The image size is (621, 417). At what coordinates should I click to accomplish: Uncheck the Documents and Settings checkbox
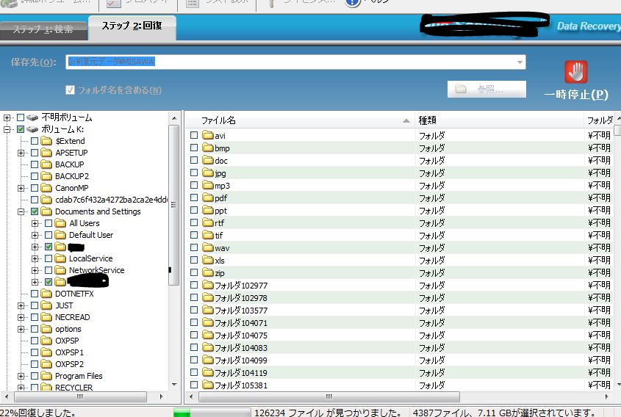35,211
